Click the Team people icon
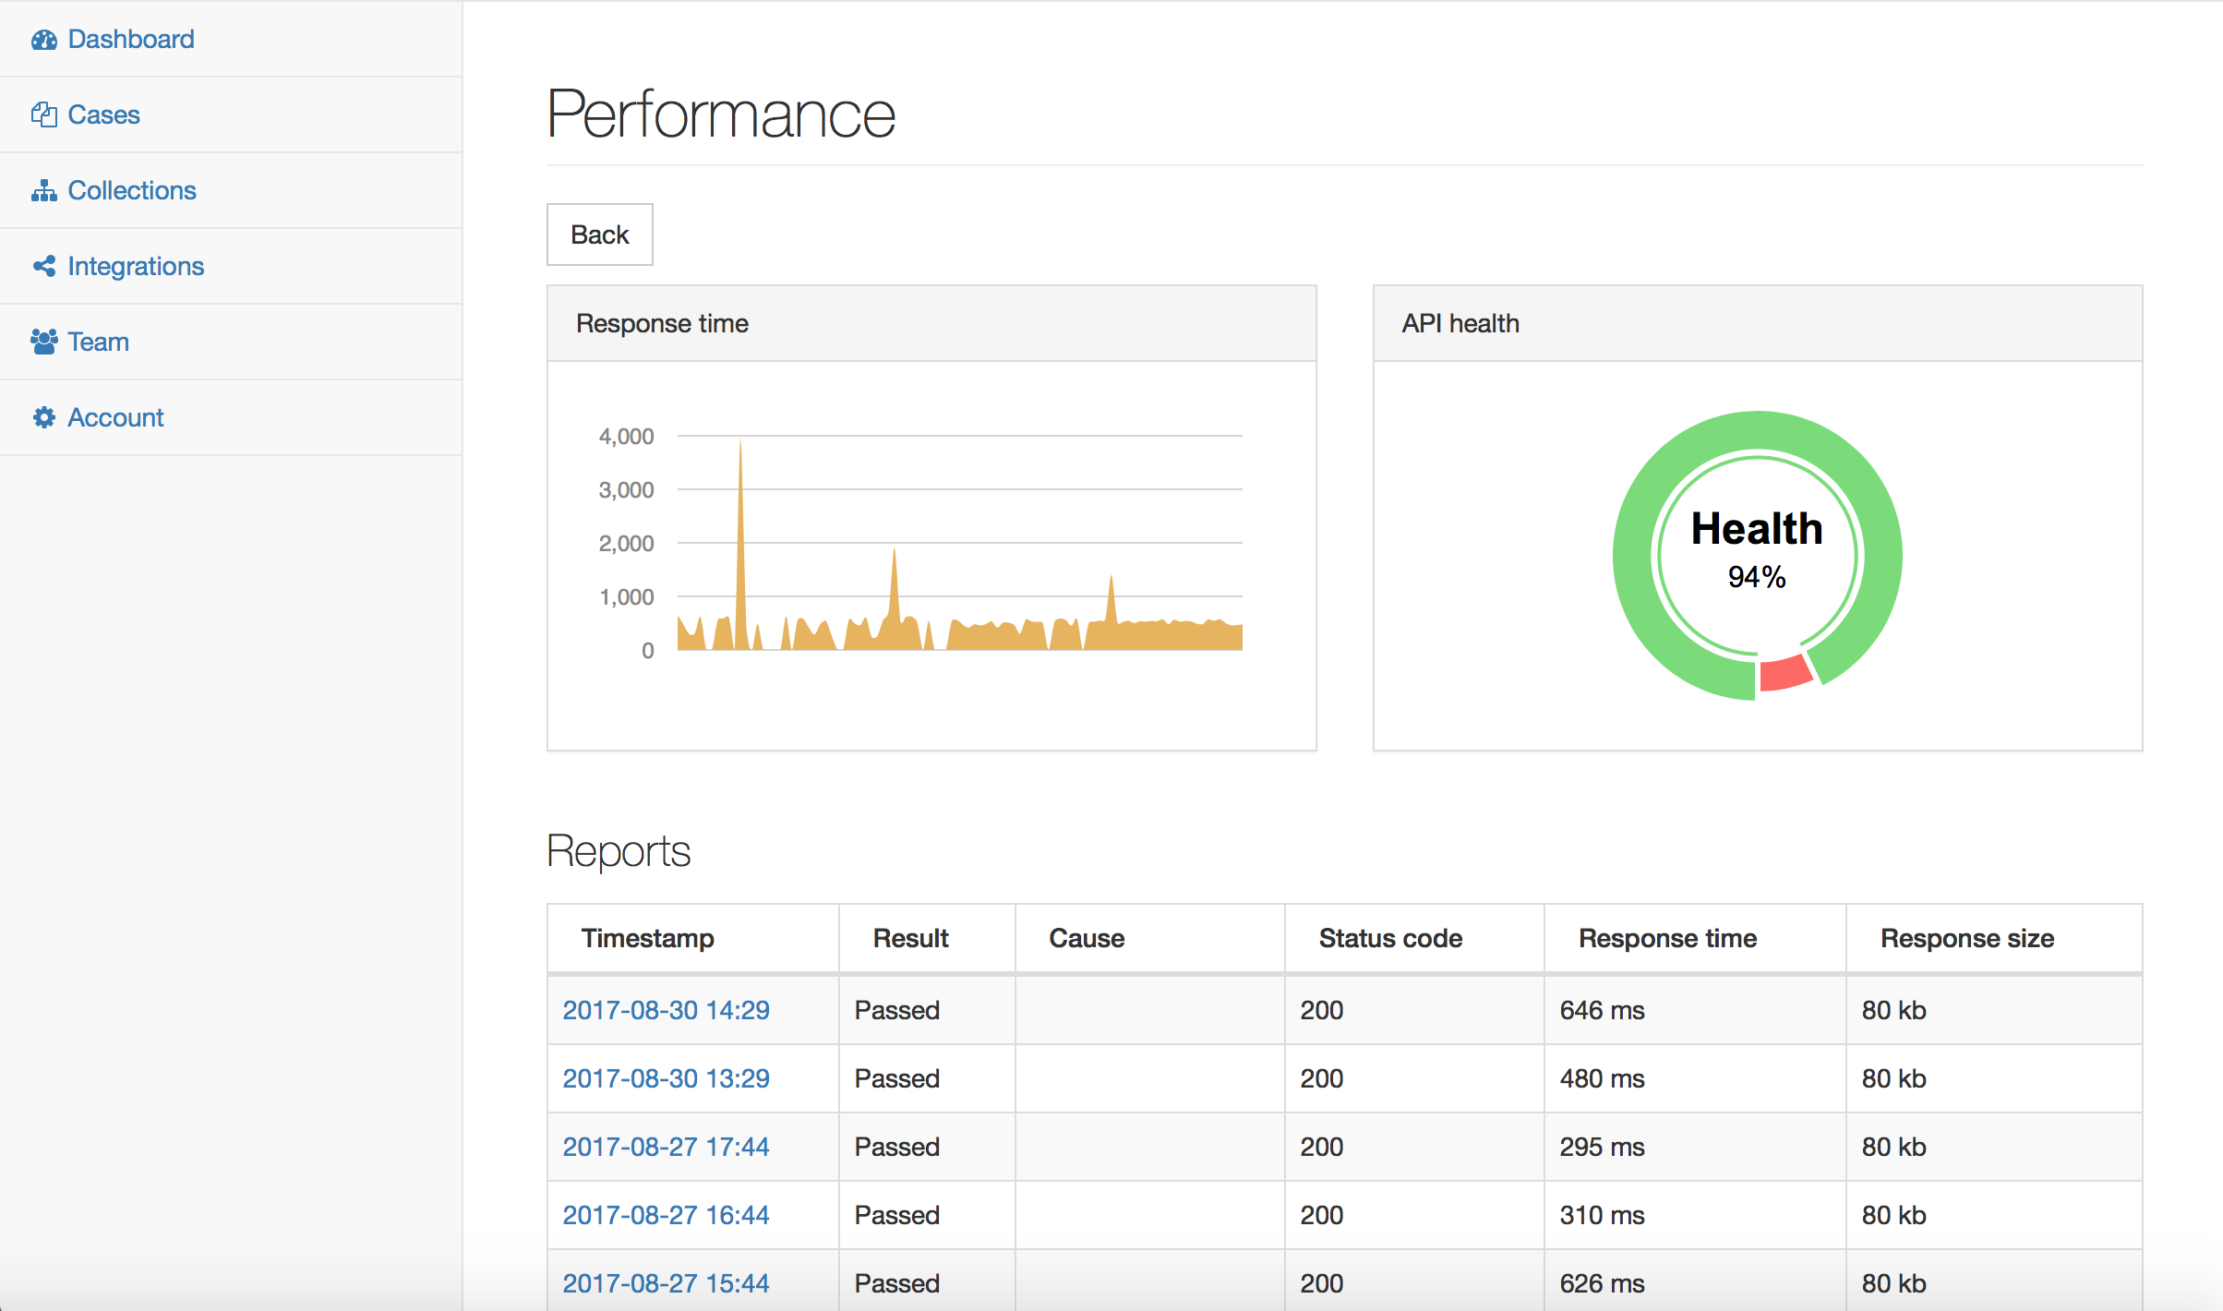 (x=43, y=342)
